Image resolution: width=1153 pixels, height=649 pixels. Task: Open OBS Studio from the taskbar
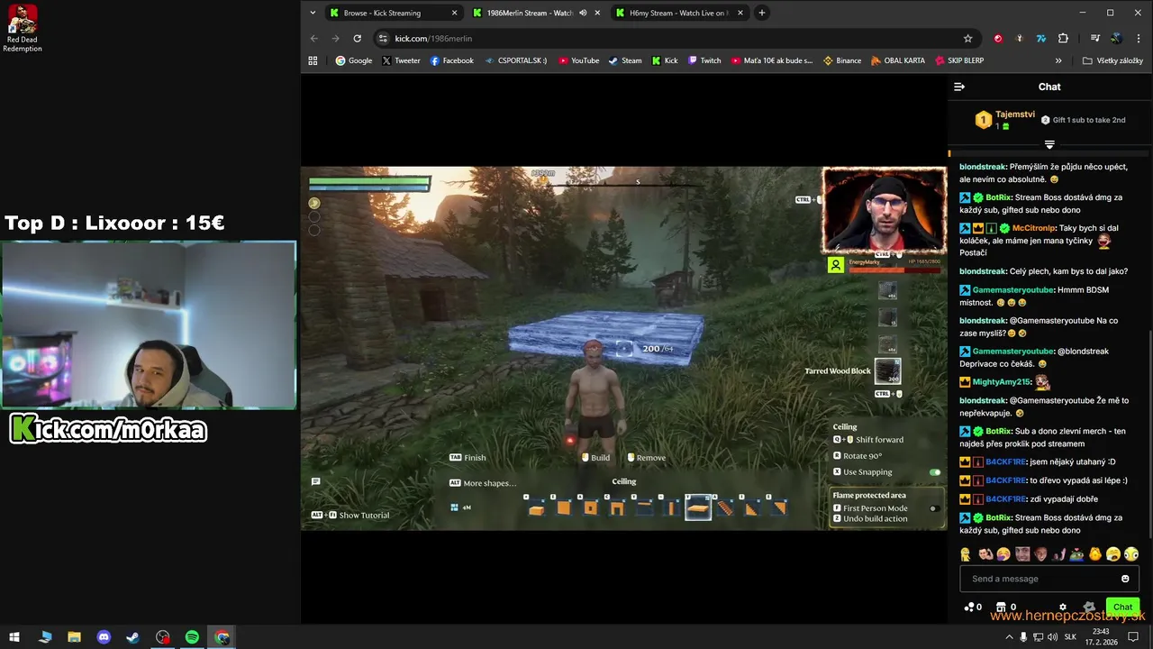[162, 637]
